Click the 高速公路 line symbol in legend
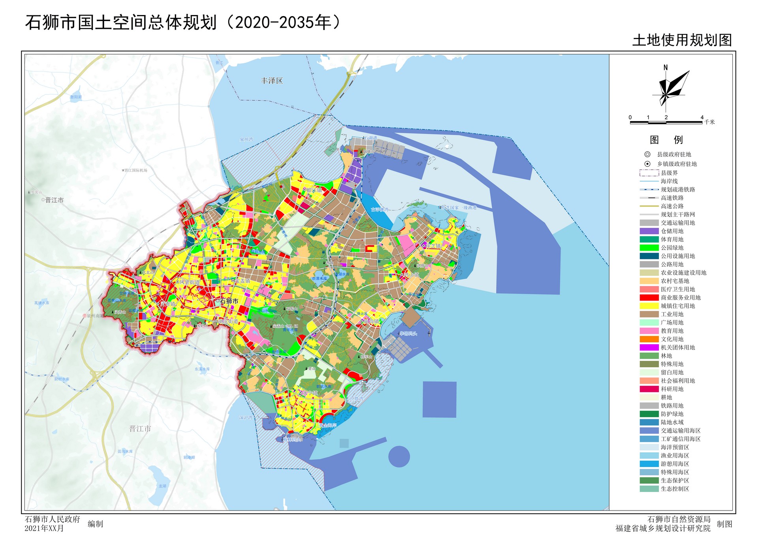Viewport: 758px width, 535px height. pyautogui.click(x=649, y=206)
